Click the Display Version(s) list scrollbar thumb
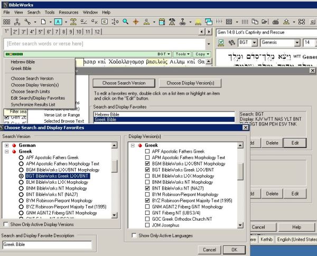Viewport: 317px width, 256px height. coord(240,171)
